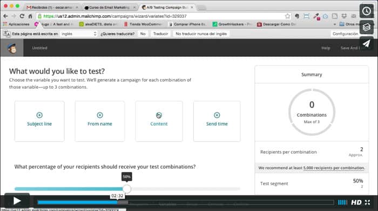Click the Untitled campaign name
378x211 pixels.
pos(39,48)
